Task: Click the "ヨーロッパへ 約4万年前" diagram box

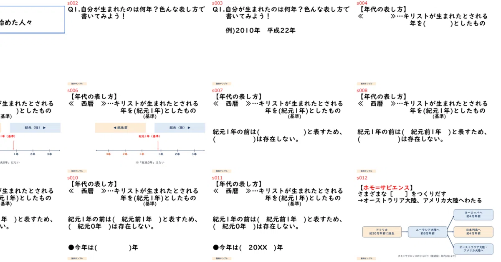Action: click(x=473, y=214)
